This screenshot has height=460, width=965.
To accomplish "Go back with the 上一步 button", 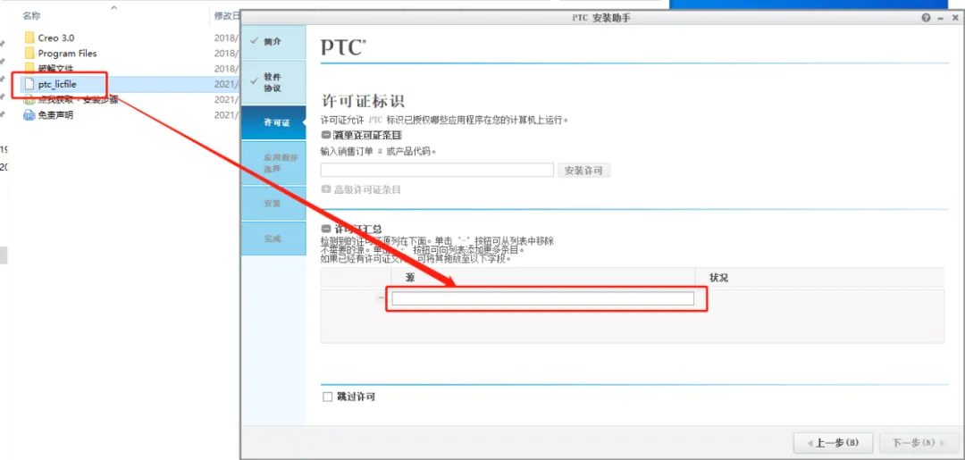I will pos(834,442).
